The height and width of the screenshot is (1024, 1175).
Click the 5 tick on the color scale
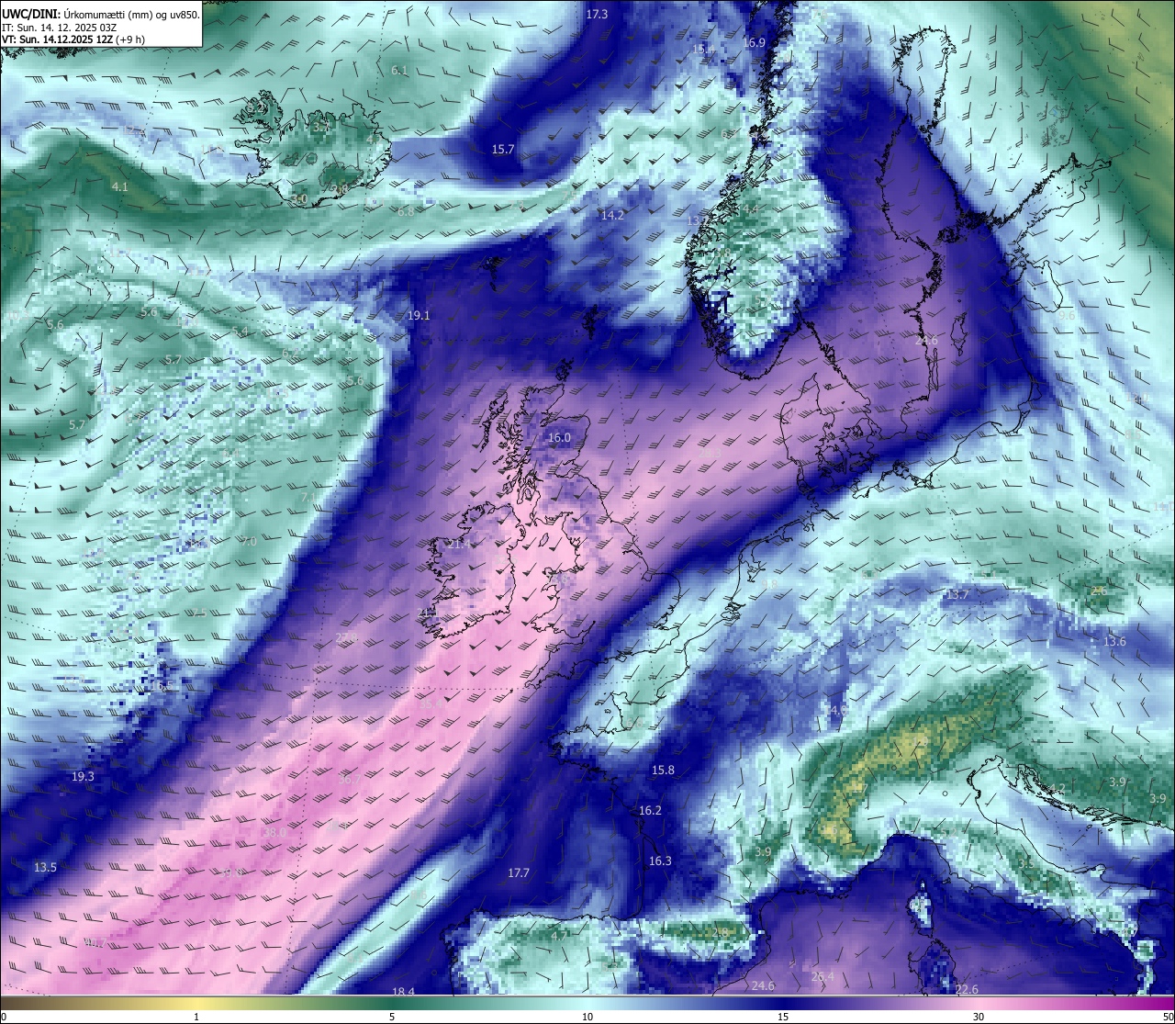[392, 1017]
